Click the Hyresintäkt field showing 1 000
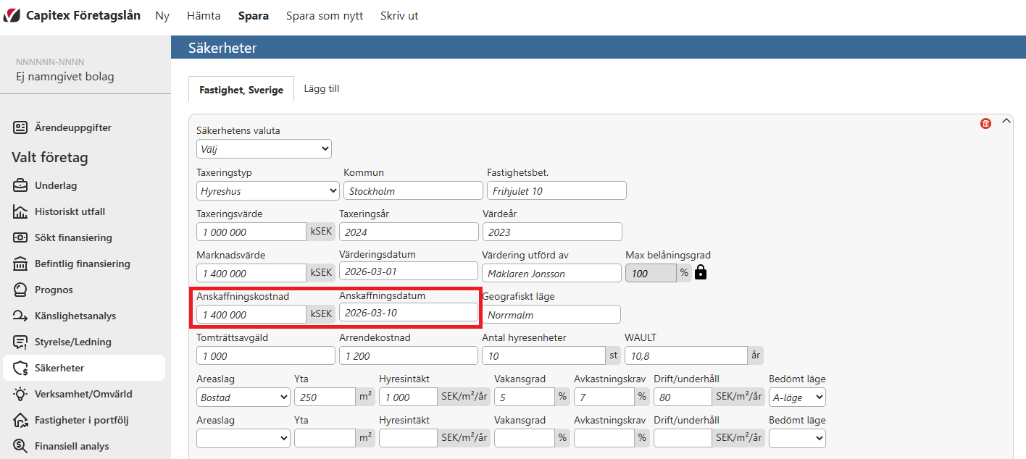 [408, 397]
